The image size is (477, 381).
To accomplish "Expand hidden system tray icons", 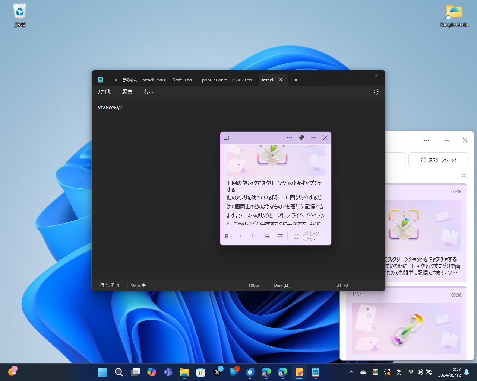I will (351, 372).
